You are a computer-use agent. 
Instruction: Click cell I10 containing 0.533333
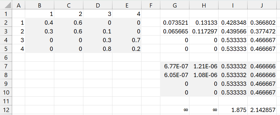[233, 92]
